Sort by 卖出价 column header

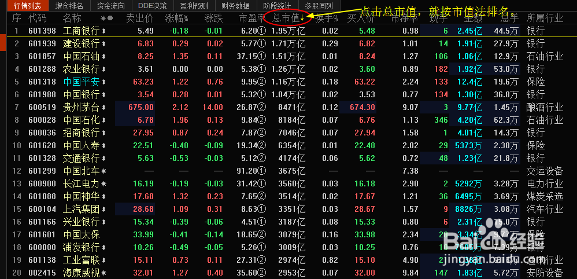[x=139, y=18]
